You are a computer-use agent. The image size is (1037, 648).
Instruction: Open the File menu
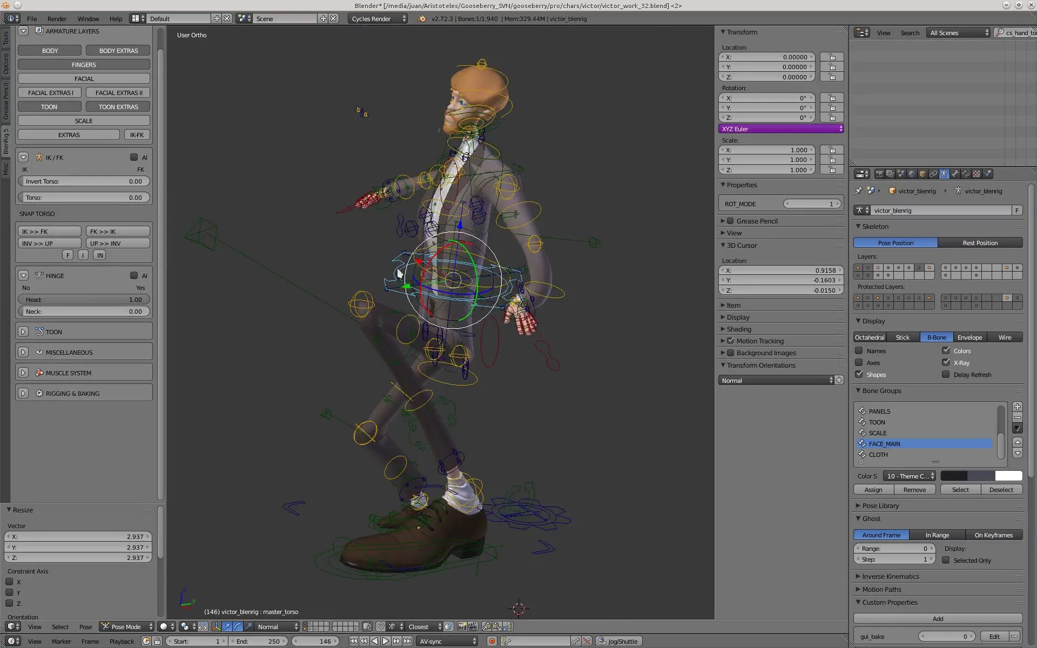tap(32, 18)
